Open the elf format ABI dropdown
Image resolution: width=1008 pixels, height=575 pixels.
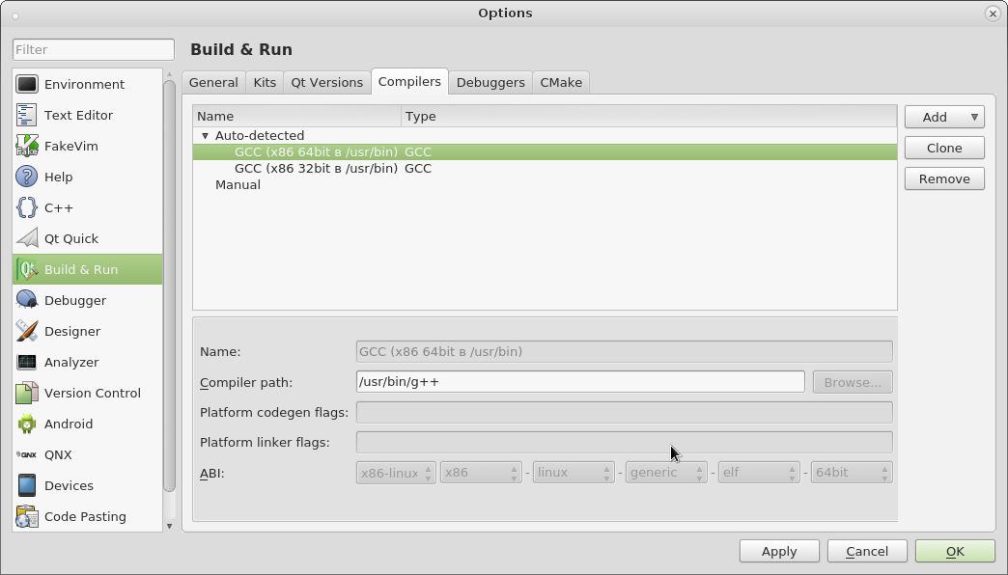[x=759, y=472]
